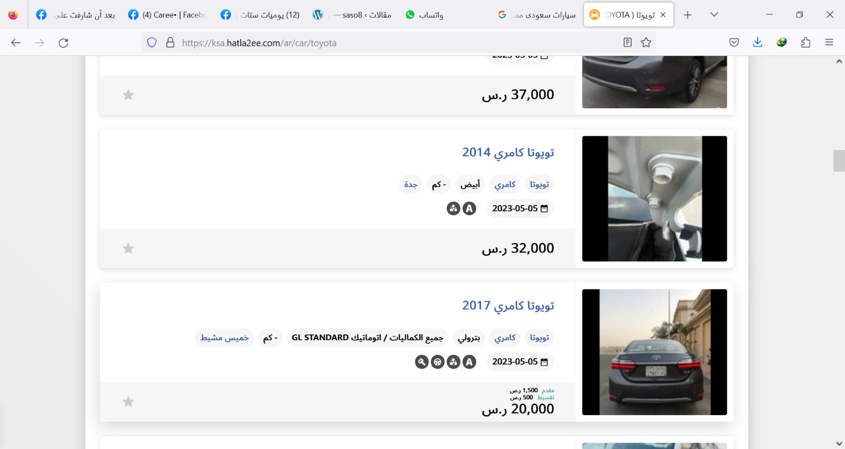845x449 pixels.
Task: Open the Save to Pocket icon
Action: (x=734, y=43)
